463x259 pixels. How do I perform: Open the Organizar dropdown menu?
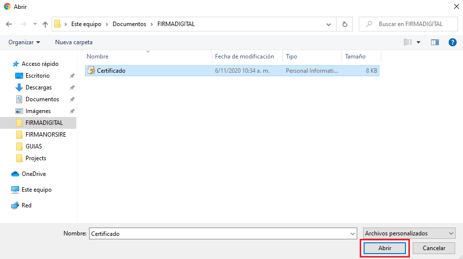click(x=24, y=42)
